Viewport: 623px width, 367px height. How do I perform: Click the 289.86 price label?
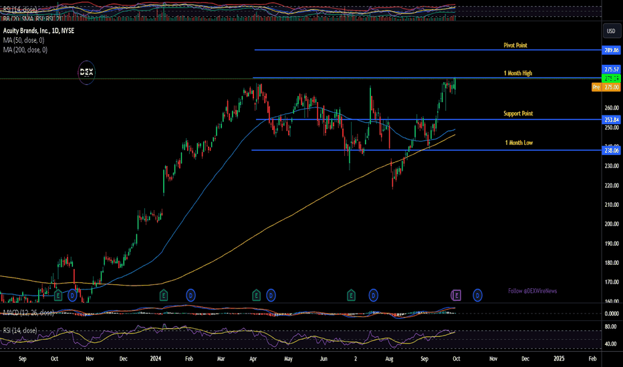pyautogui.click(x=611, y=50)
